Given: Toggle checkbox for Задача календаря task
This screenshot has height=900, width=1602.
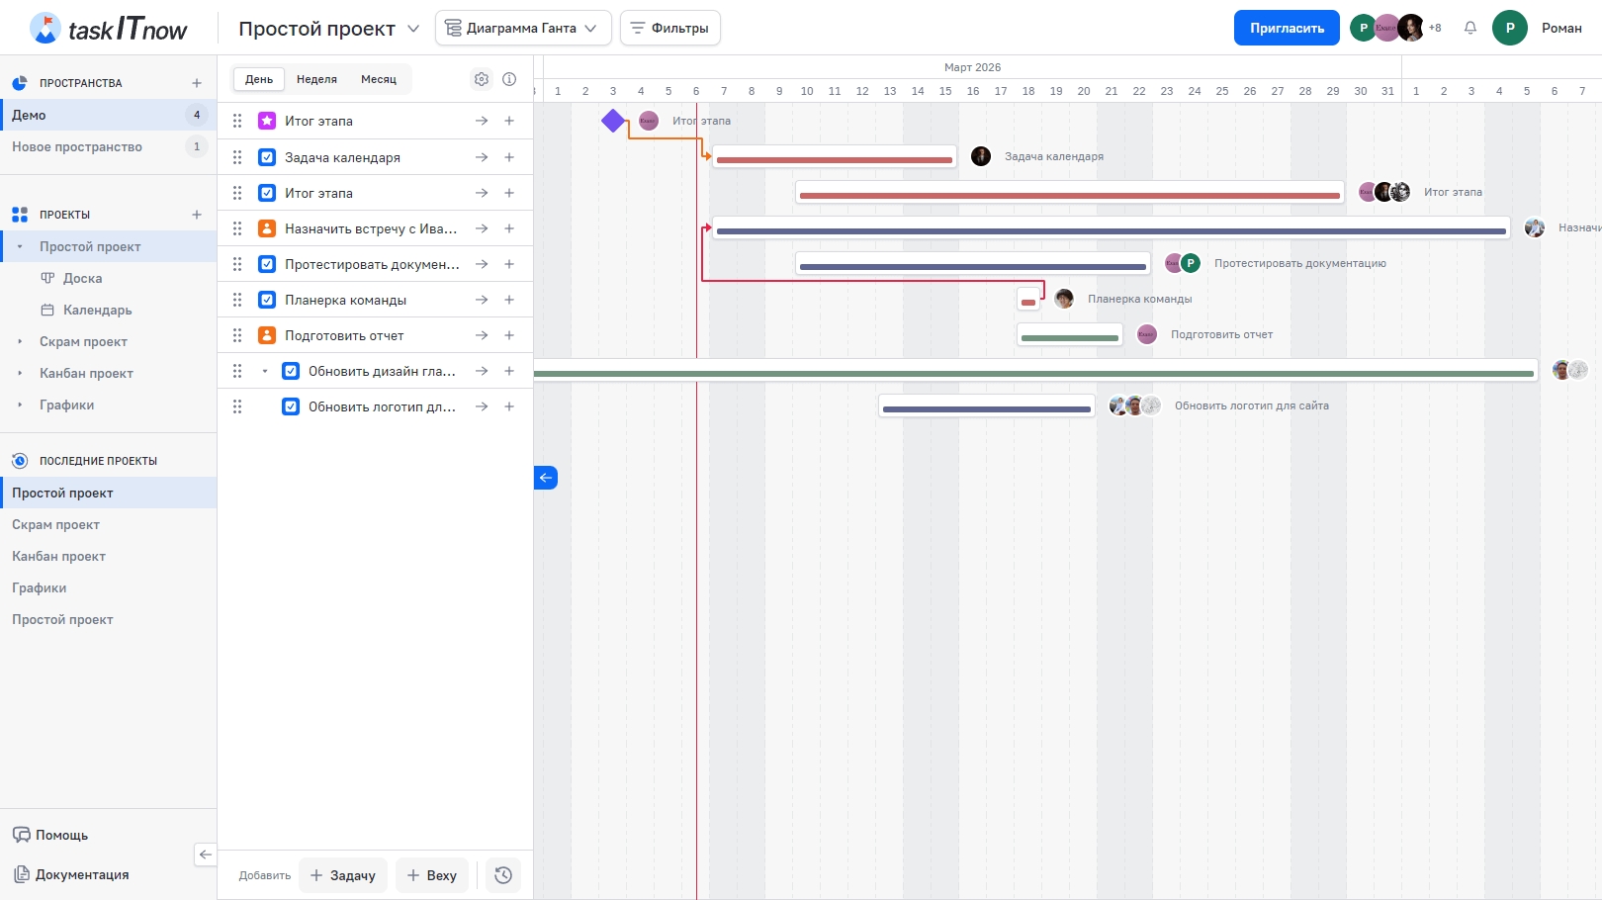Looking at the screenshot, I should [x=267, y=157].
